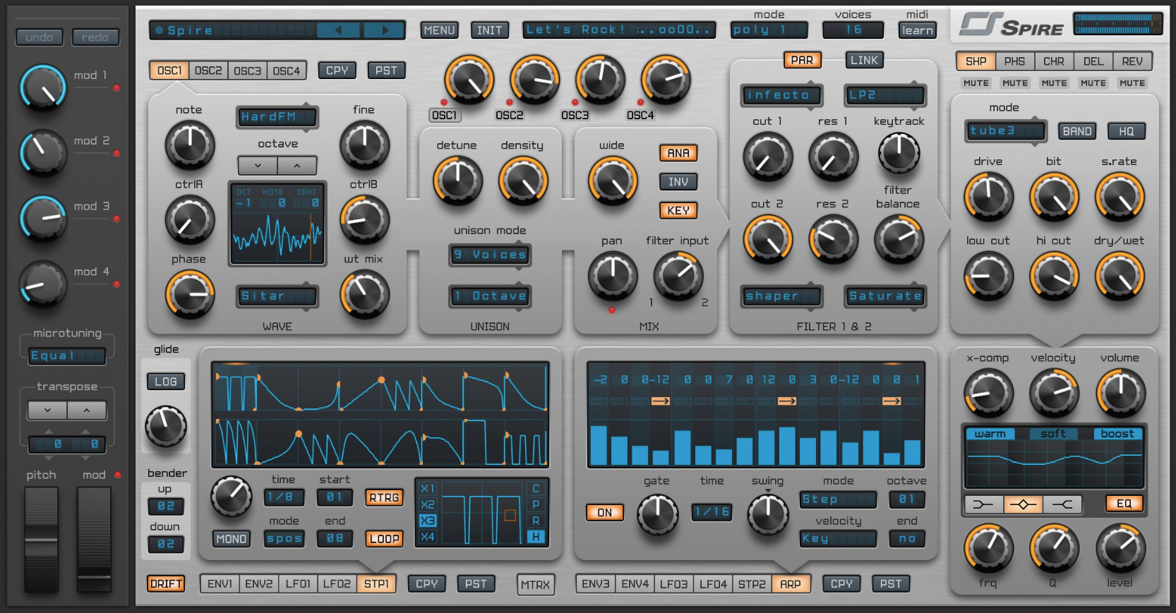Open the 1 Octave unison dropdown
Image resolution: width=1176 pixels, height=613 pixels.
491,296
